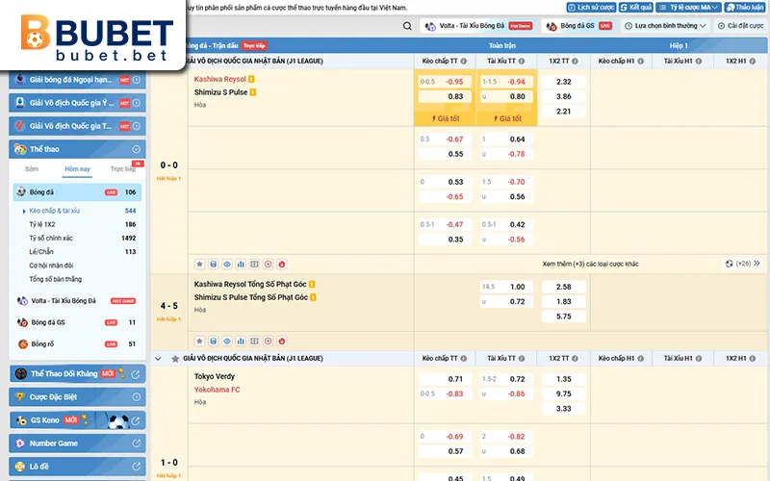Open Bóng đá GS sidebar item

pos(77,322)
